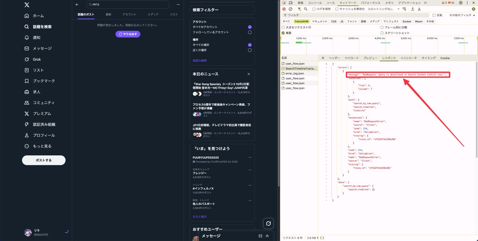Switch to the 最新 search tab
The height and width of the screenshot is (241, 478).
click(108, 14)
